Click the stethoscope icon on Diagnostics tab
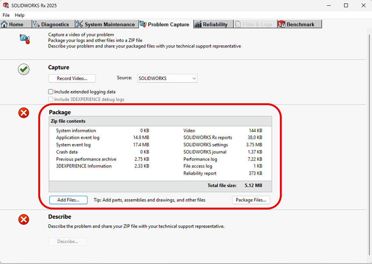 [36, 24]
